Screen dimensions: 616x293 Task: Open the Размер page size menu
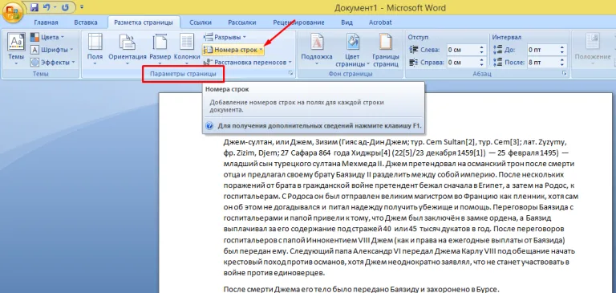point(160,50)
